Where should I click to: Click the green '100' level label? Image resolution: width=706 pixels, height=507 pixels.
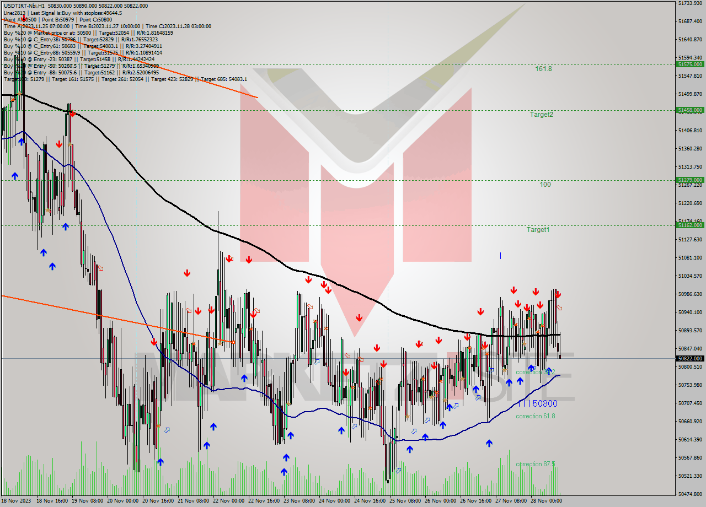(545, 185)
